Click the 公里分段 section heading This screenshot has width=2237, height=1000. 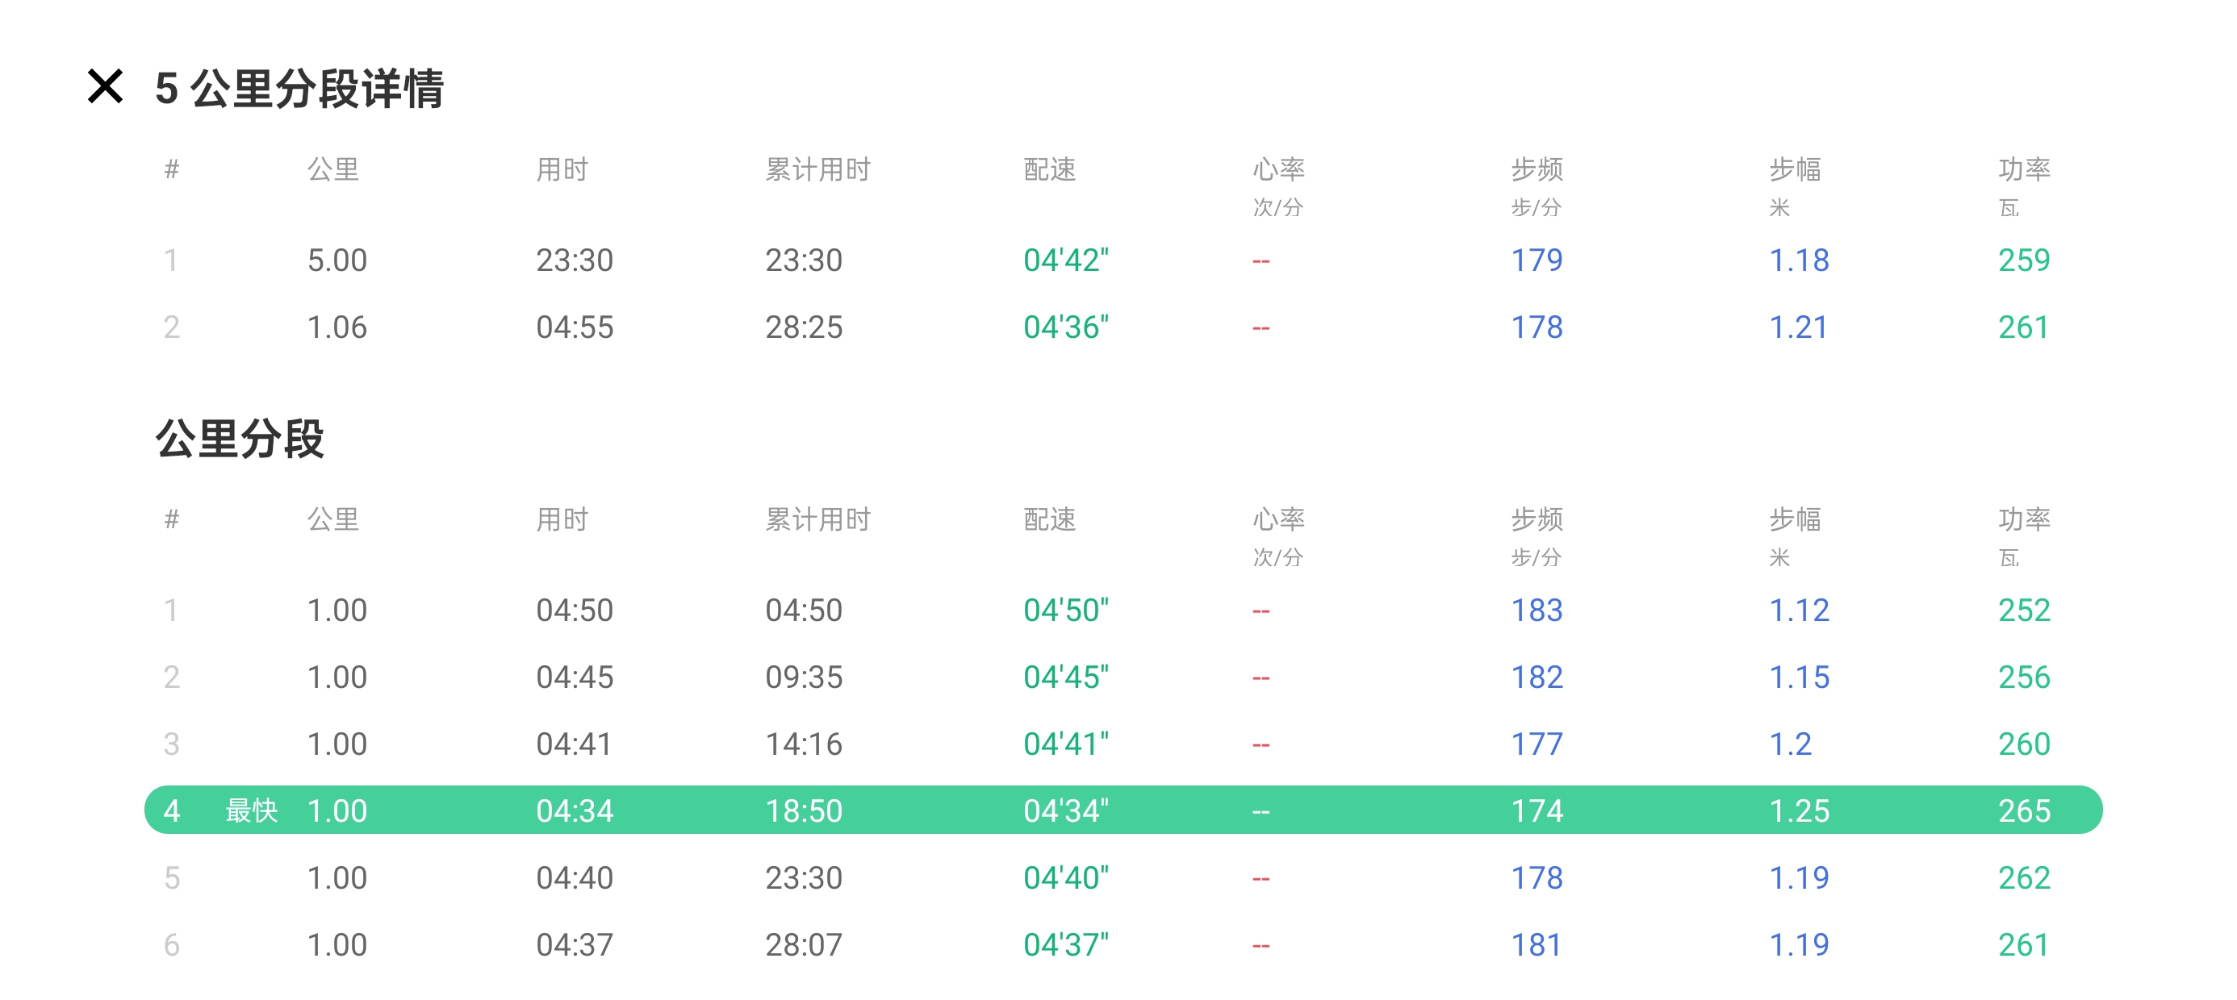[240, 439]
